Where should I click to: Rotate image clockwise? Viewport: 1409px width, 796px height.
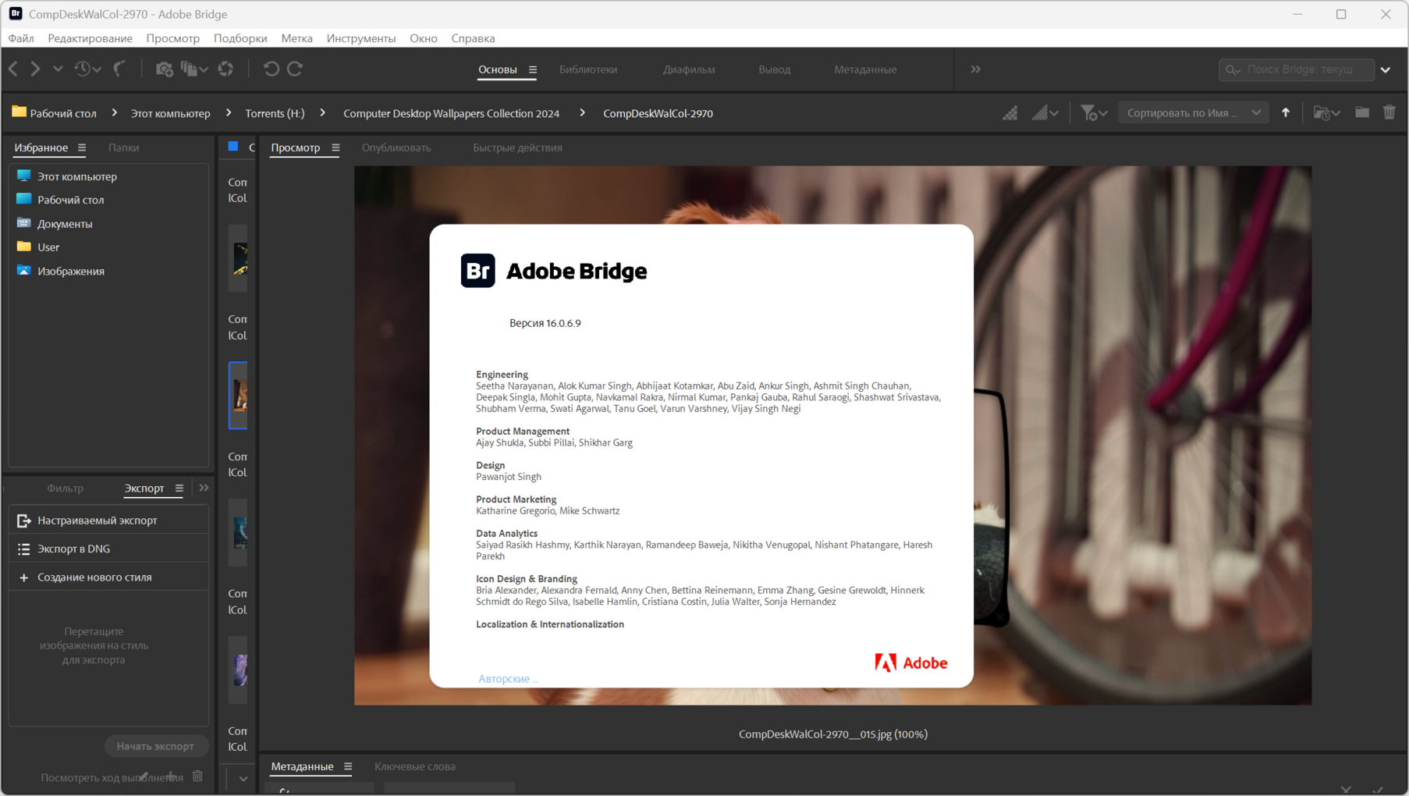pos(295,69)
